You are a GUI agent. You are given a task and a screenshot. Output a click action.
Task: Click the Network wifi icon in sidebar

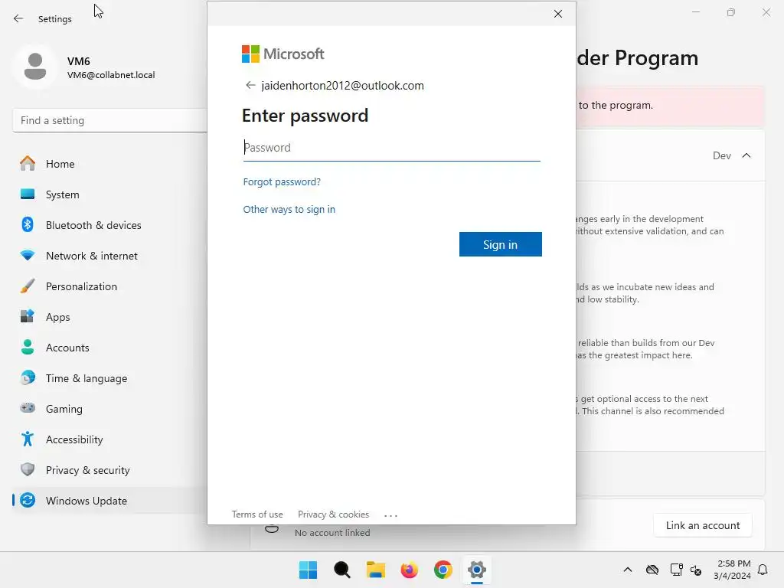click(x=28, y=256)
